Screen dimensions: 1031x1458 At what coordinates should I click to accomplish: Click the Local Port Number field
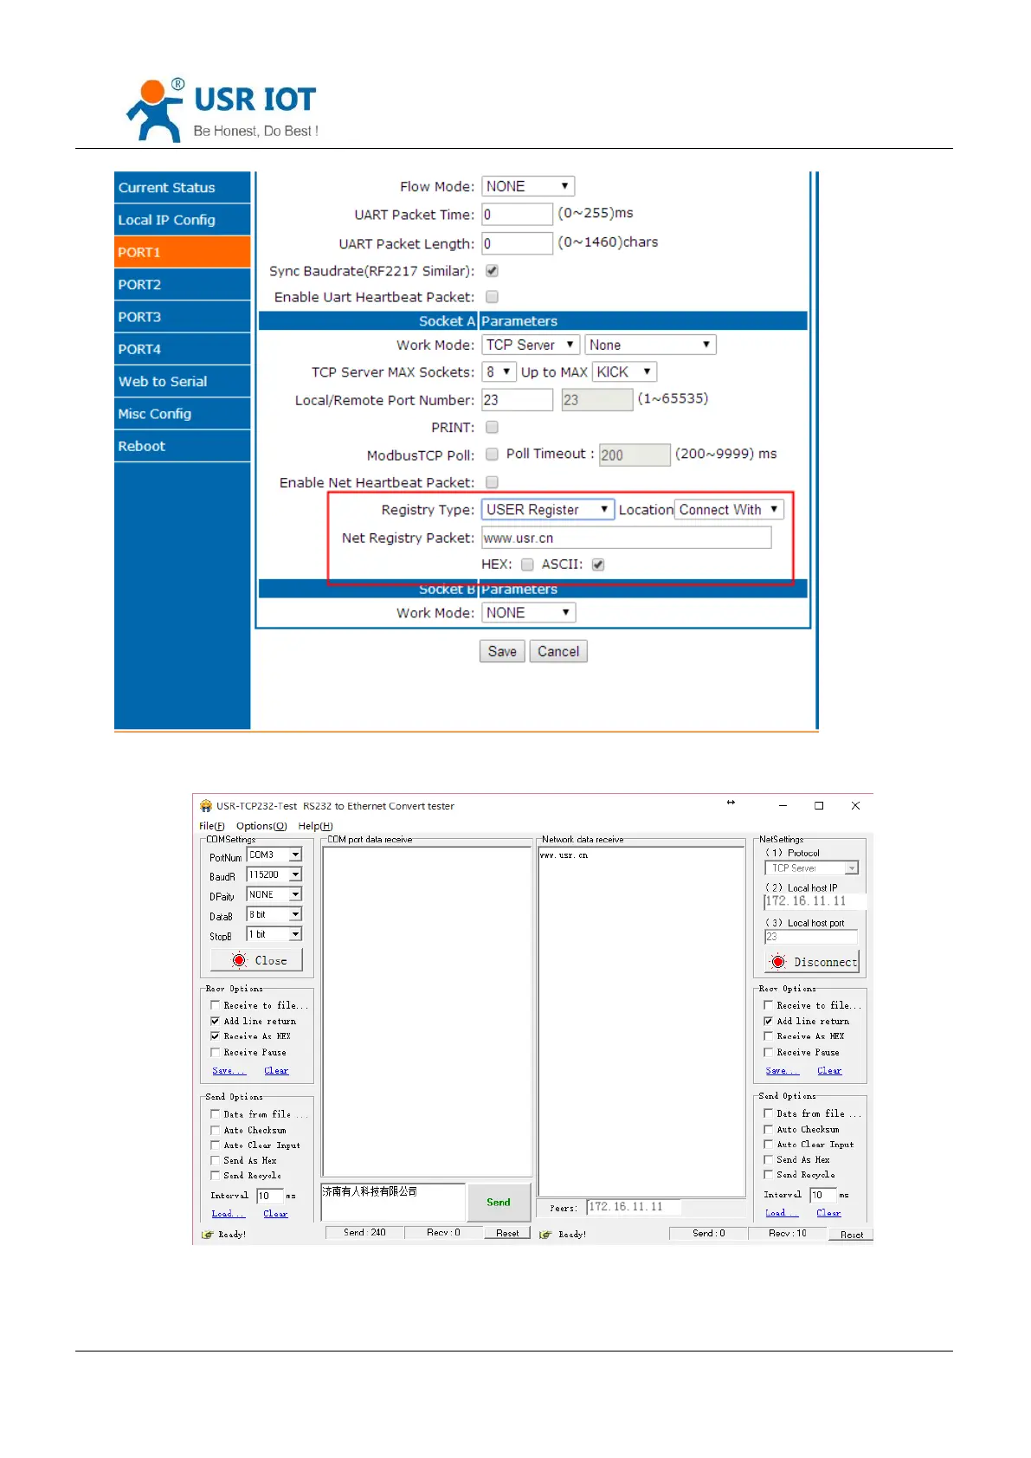click(x=517, y=400)
